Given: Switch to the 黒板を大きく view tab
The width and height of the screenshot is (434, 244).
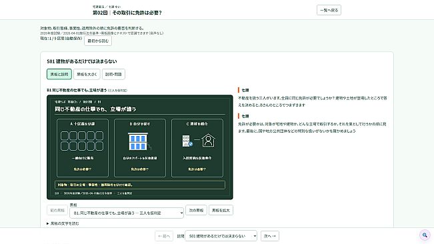Looking at the screenshot, I should click(x=87, y=74).
